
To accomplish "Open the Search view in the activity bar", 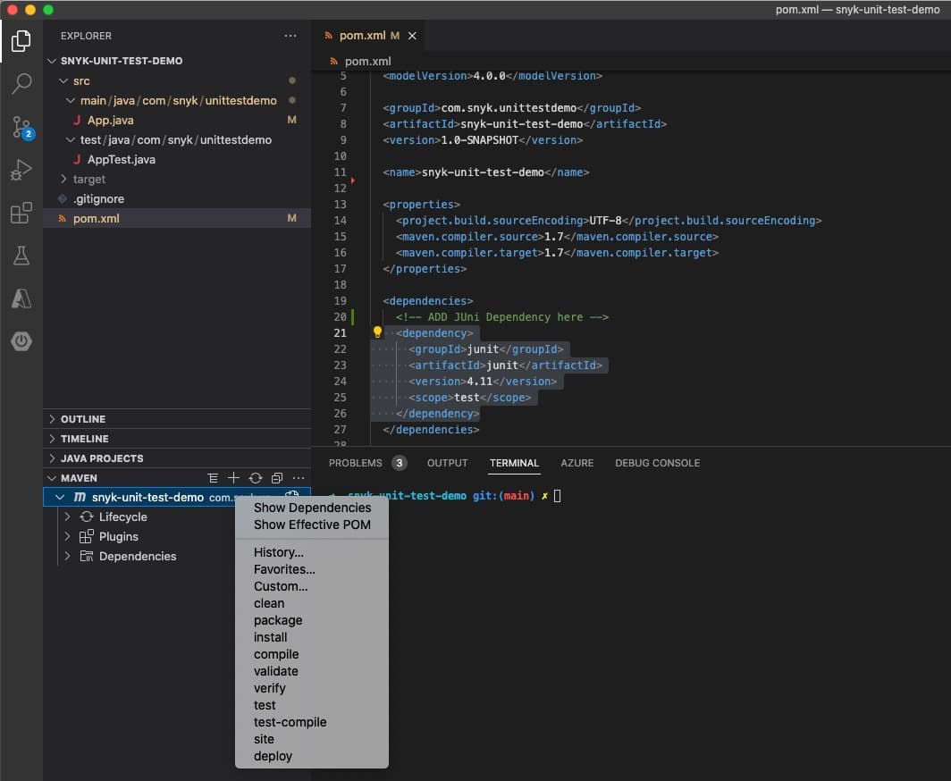I will (21, 84).
